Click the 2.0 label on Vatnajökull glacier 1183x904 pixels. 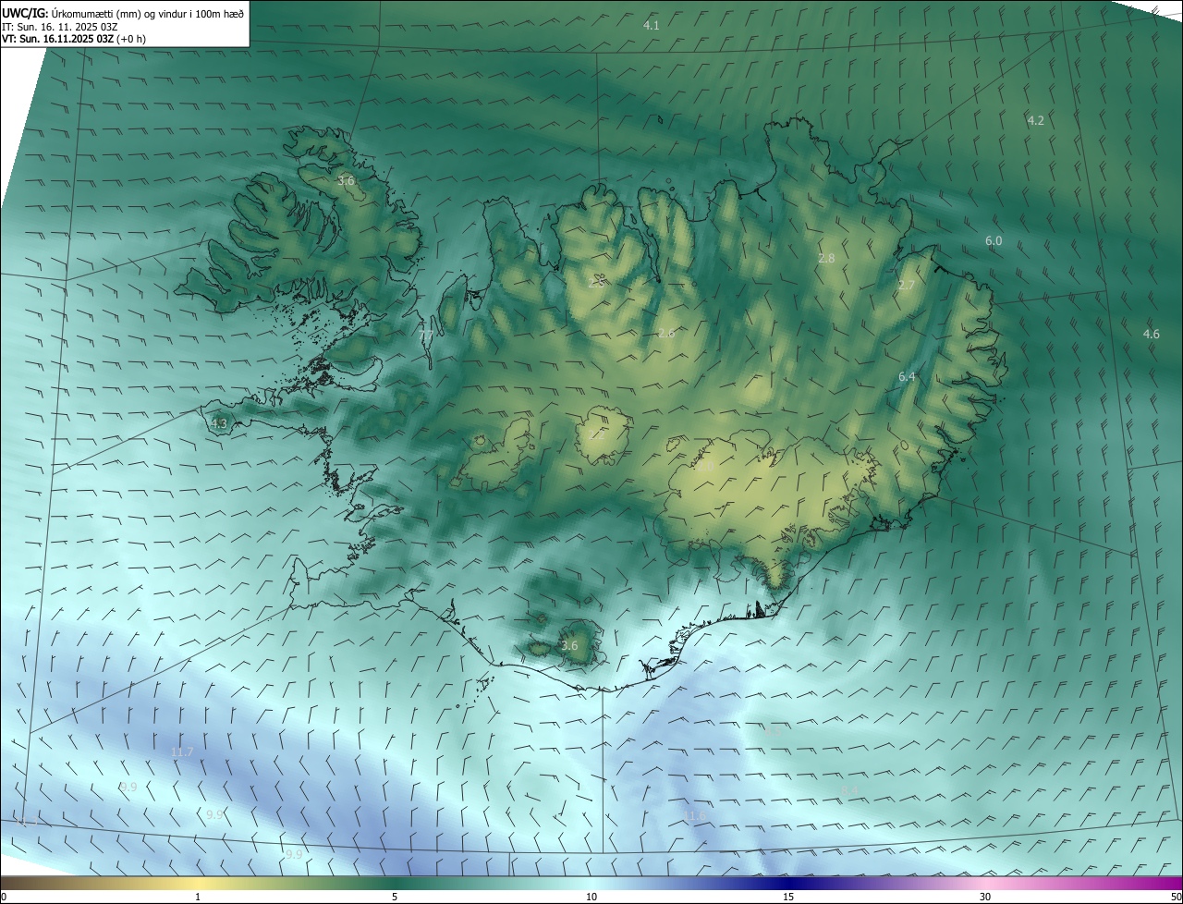(x=704, y=466)
